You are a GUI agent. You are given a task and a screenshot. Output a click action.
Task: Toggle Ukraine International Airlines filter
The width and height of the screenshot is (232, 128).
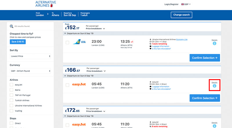coord(11,105)
